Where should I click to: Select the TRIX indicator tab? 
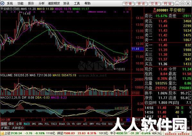point(54,124)
